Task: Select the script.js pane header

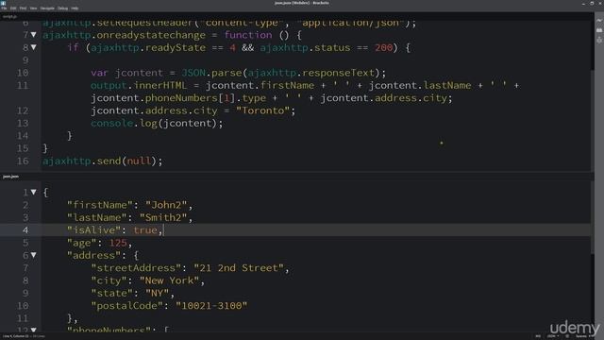Action: tap(9, 17)
